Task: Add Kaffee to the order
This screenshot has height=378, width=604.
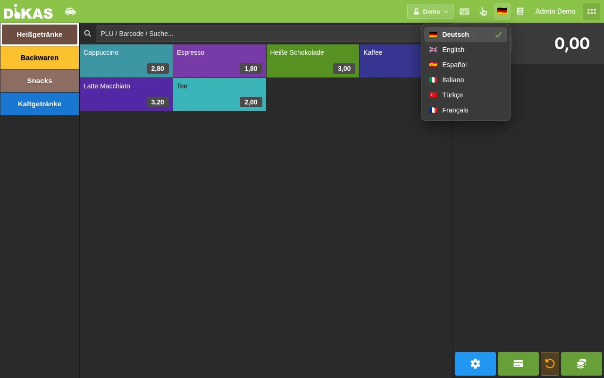Action: coord(390,61)
